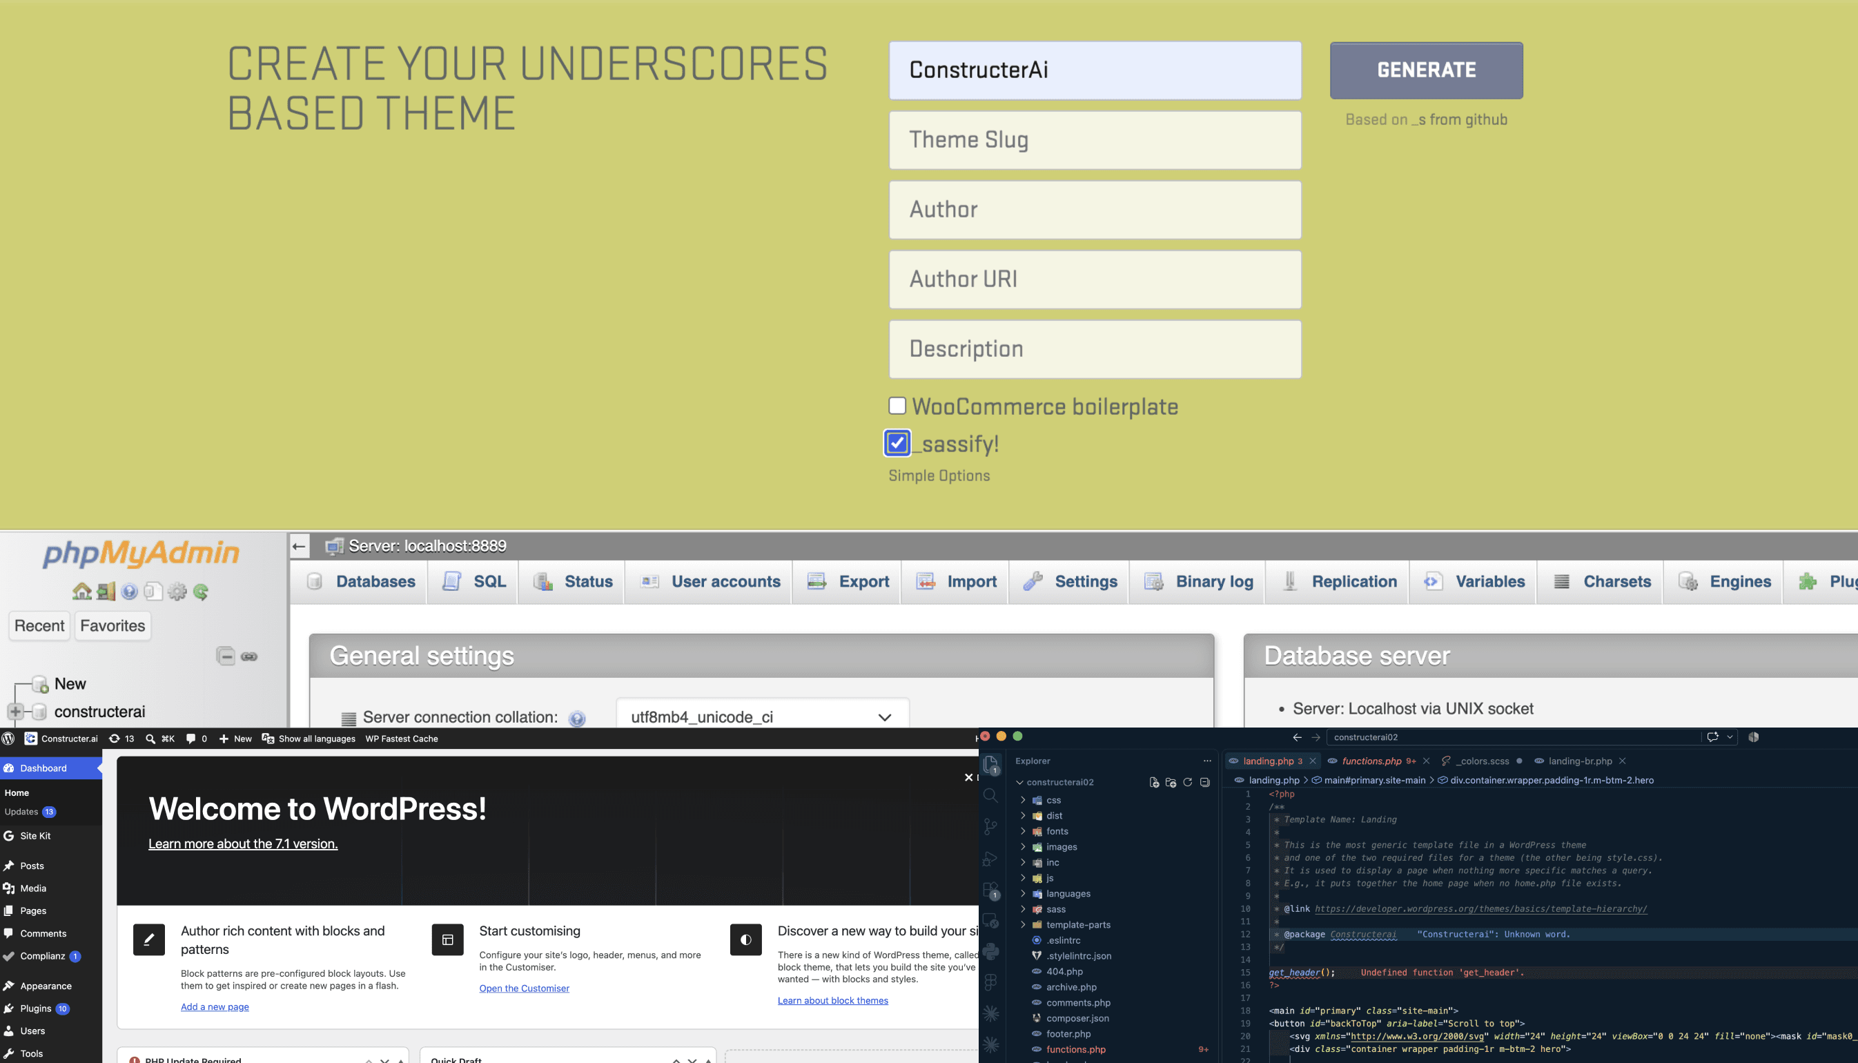Image resolution: width=1858 pixels, height=1063 pixels.
Task: Click Learn more about the 7.1 version link
Action: [243, 843]
